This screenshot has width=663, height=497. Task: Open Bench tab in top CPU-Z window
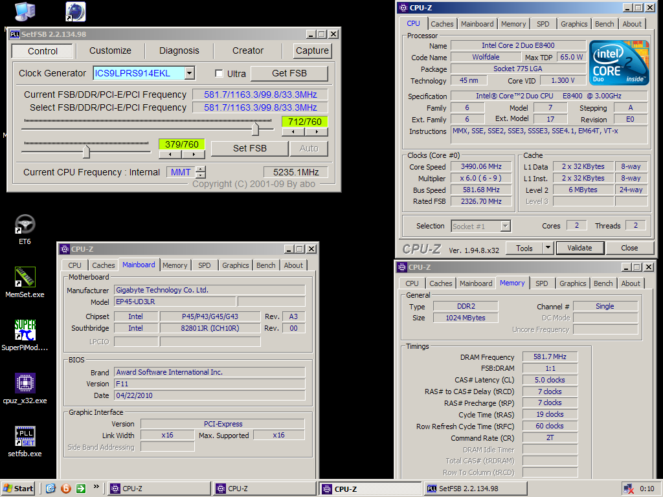[604, 24]
